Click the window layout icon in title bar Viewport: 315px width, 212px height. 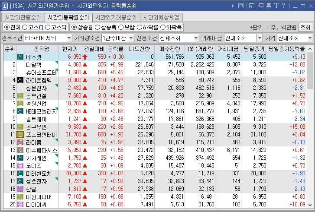coord(252,6)
